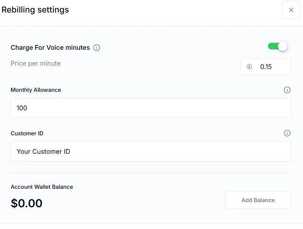The width and height of the screenshot is (303, 229).
Task: Click the Rebilling settings title
Action: 35,10
